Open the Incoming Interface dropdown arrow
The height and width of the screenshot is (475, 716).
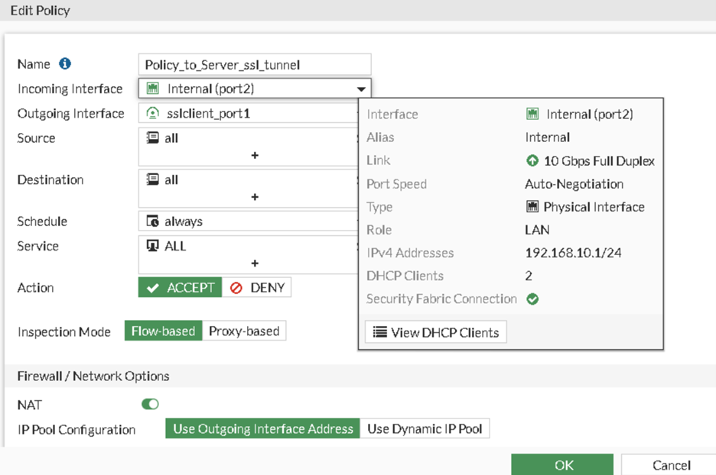[x=361, y=89]
